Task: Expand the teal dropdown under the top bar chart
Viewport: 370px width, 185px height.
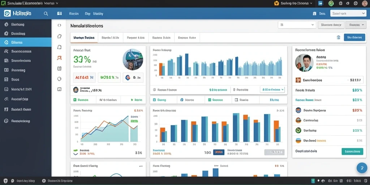Action: [272, 90]
